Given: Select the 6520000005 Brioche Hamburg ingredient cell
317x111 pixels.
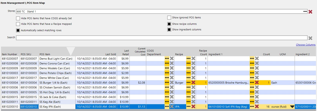Looking at the screenshot, I should (229, 82).
